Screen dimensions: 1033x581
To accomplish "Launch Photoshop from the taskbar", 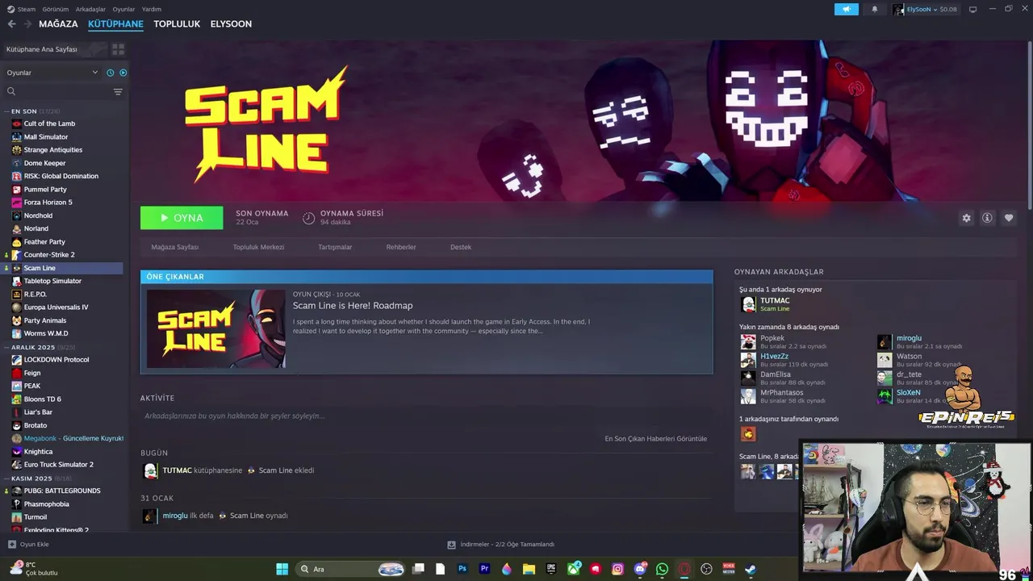I will point(462,569).
